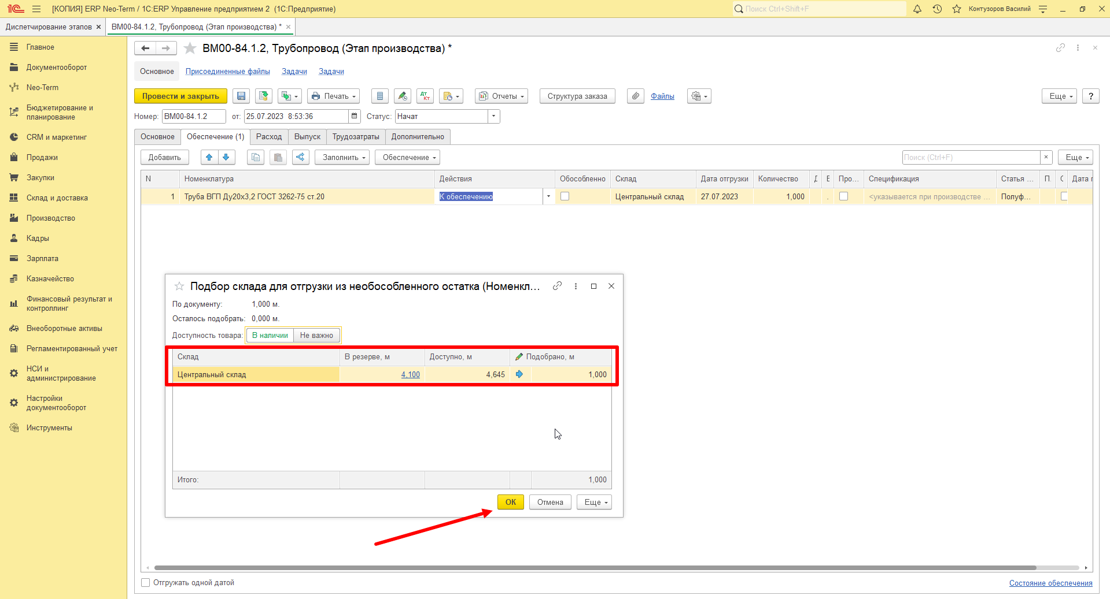Open notifications bell icon
Screen dimensions: 1110x599
917,9
